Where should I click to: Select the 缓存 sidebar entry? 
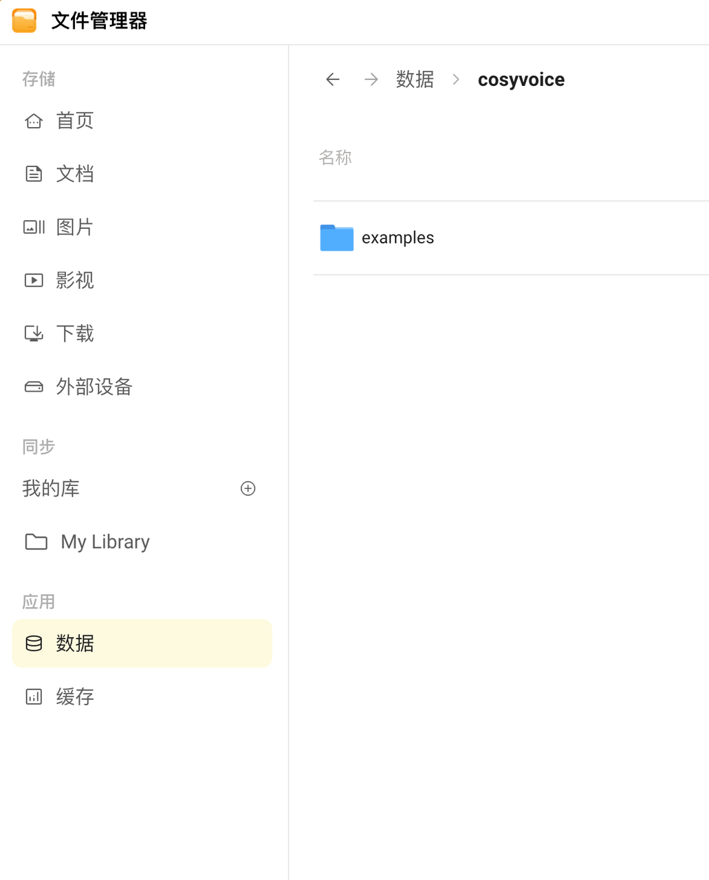coord(75,696)
